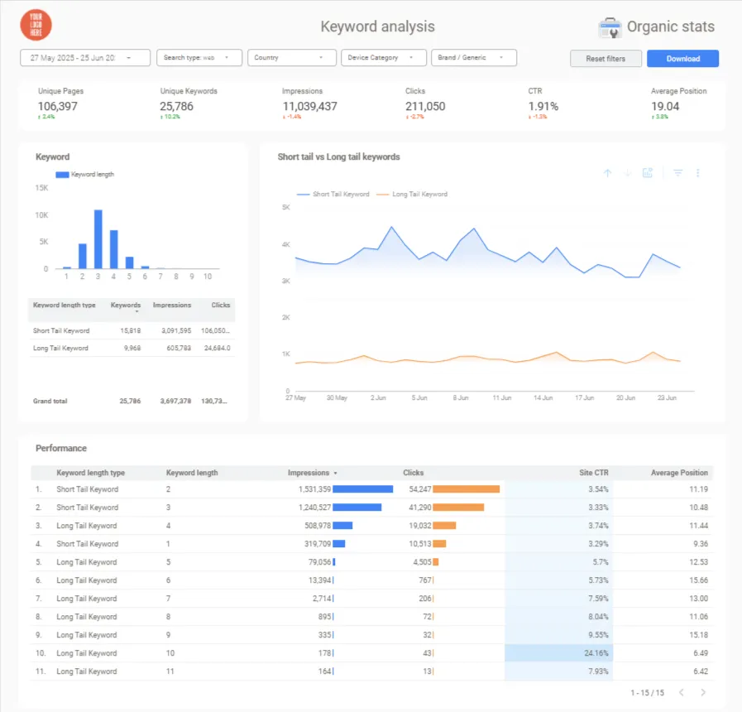Sort by Impressions header in Keyword table

(x=172, y=305)
